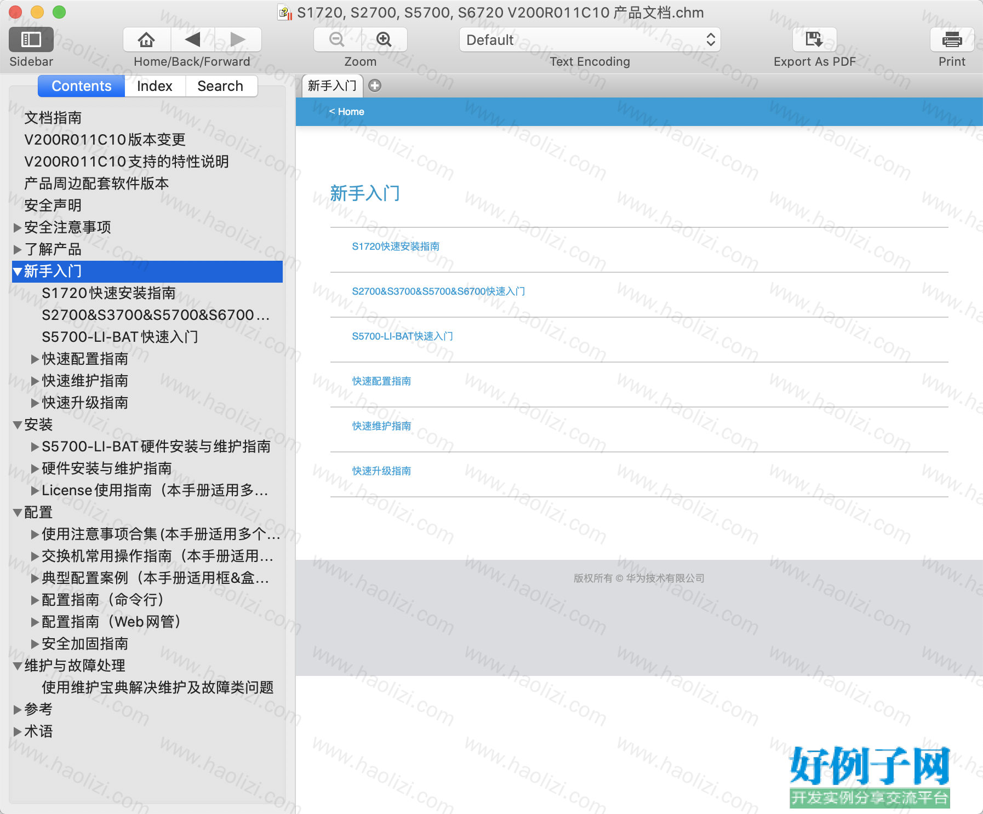Switch to the Search tab
Screen dimensions: 983x814
[220, 86]
